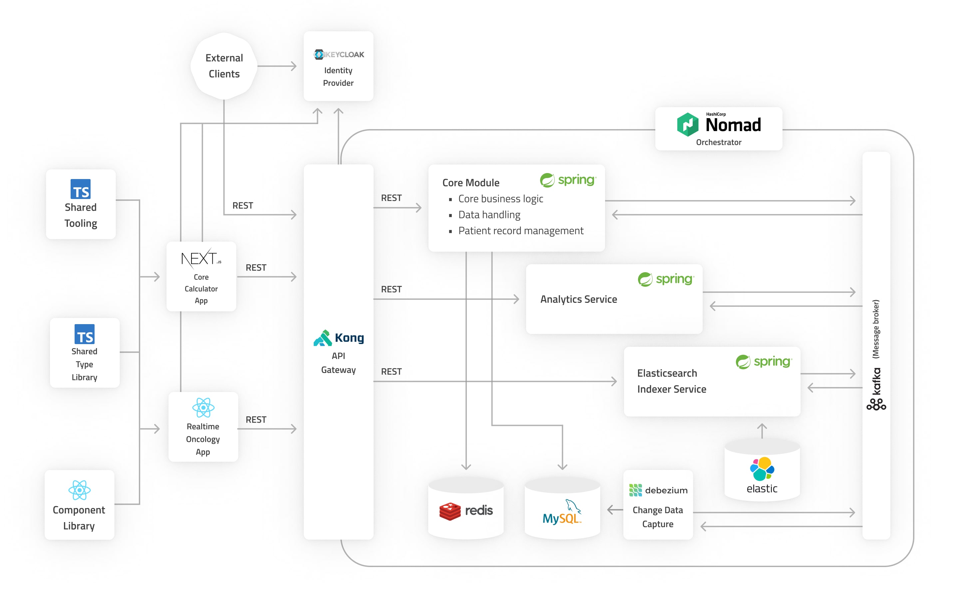Click the 'Component Library' label

coord(79,518)
